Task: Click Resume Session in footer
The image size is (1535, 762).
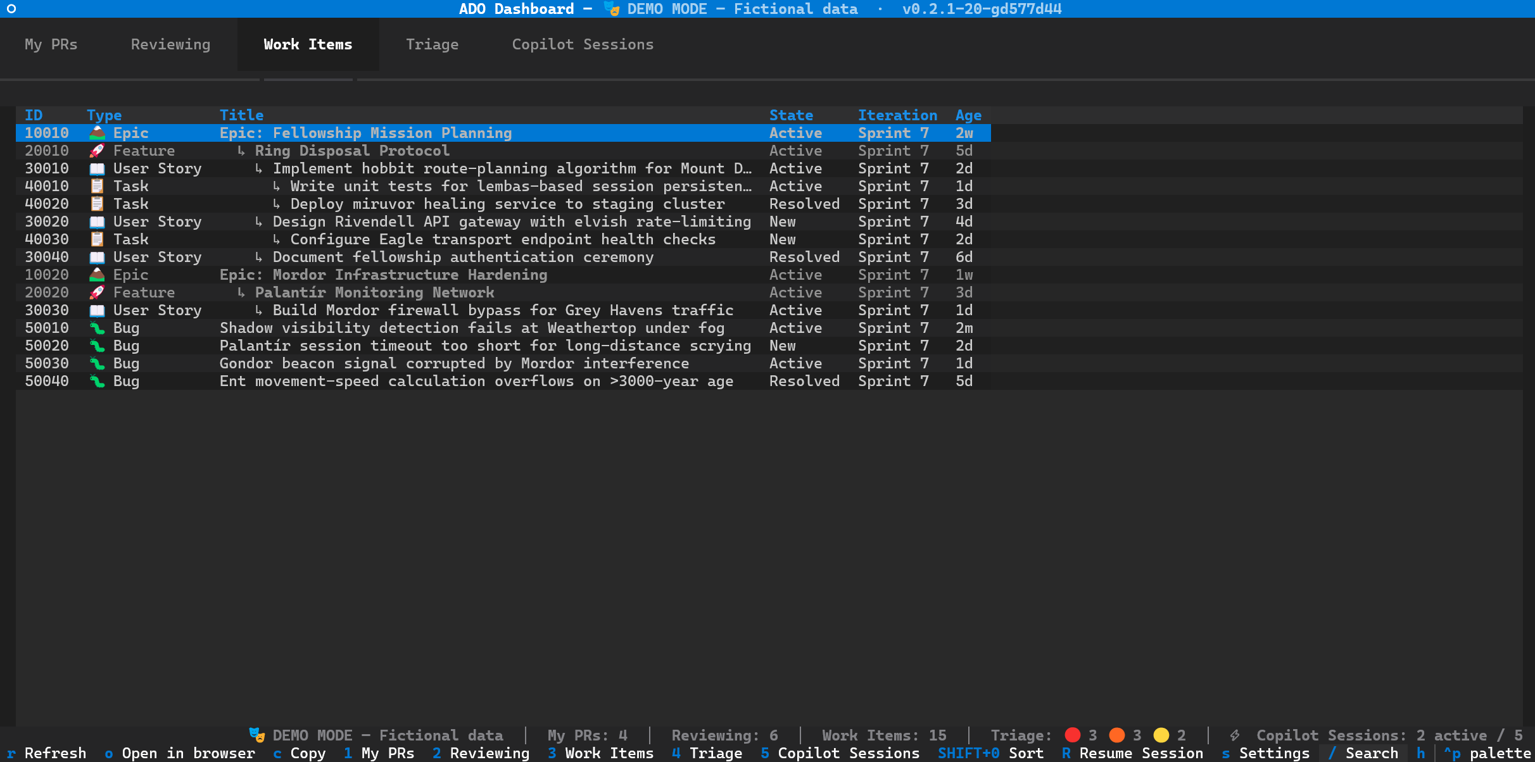Action: (x=1132, y=753)
